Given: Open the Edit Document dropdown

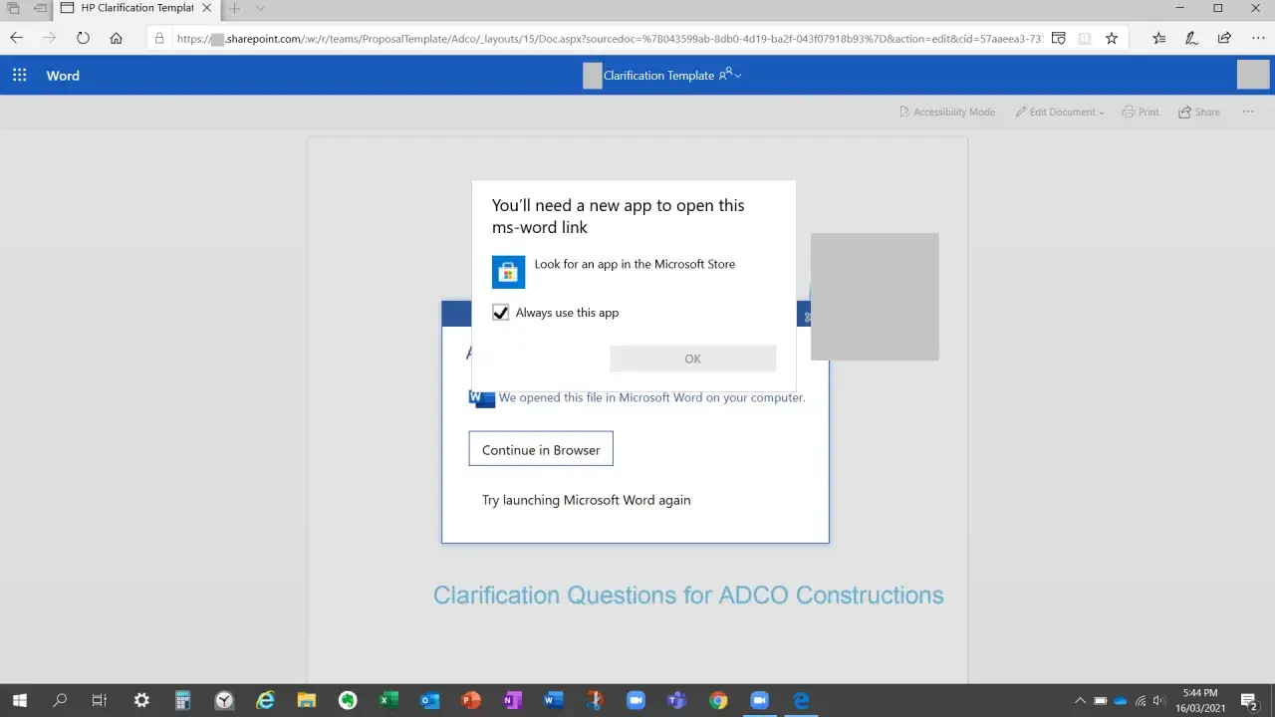Looking at the screenshot, I should (x=1060, y=112).
